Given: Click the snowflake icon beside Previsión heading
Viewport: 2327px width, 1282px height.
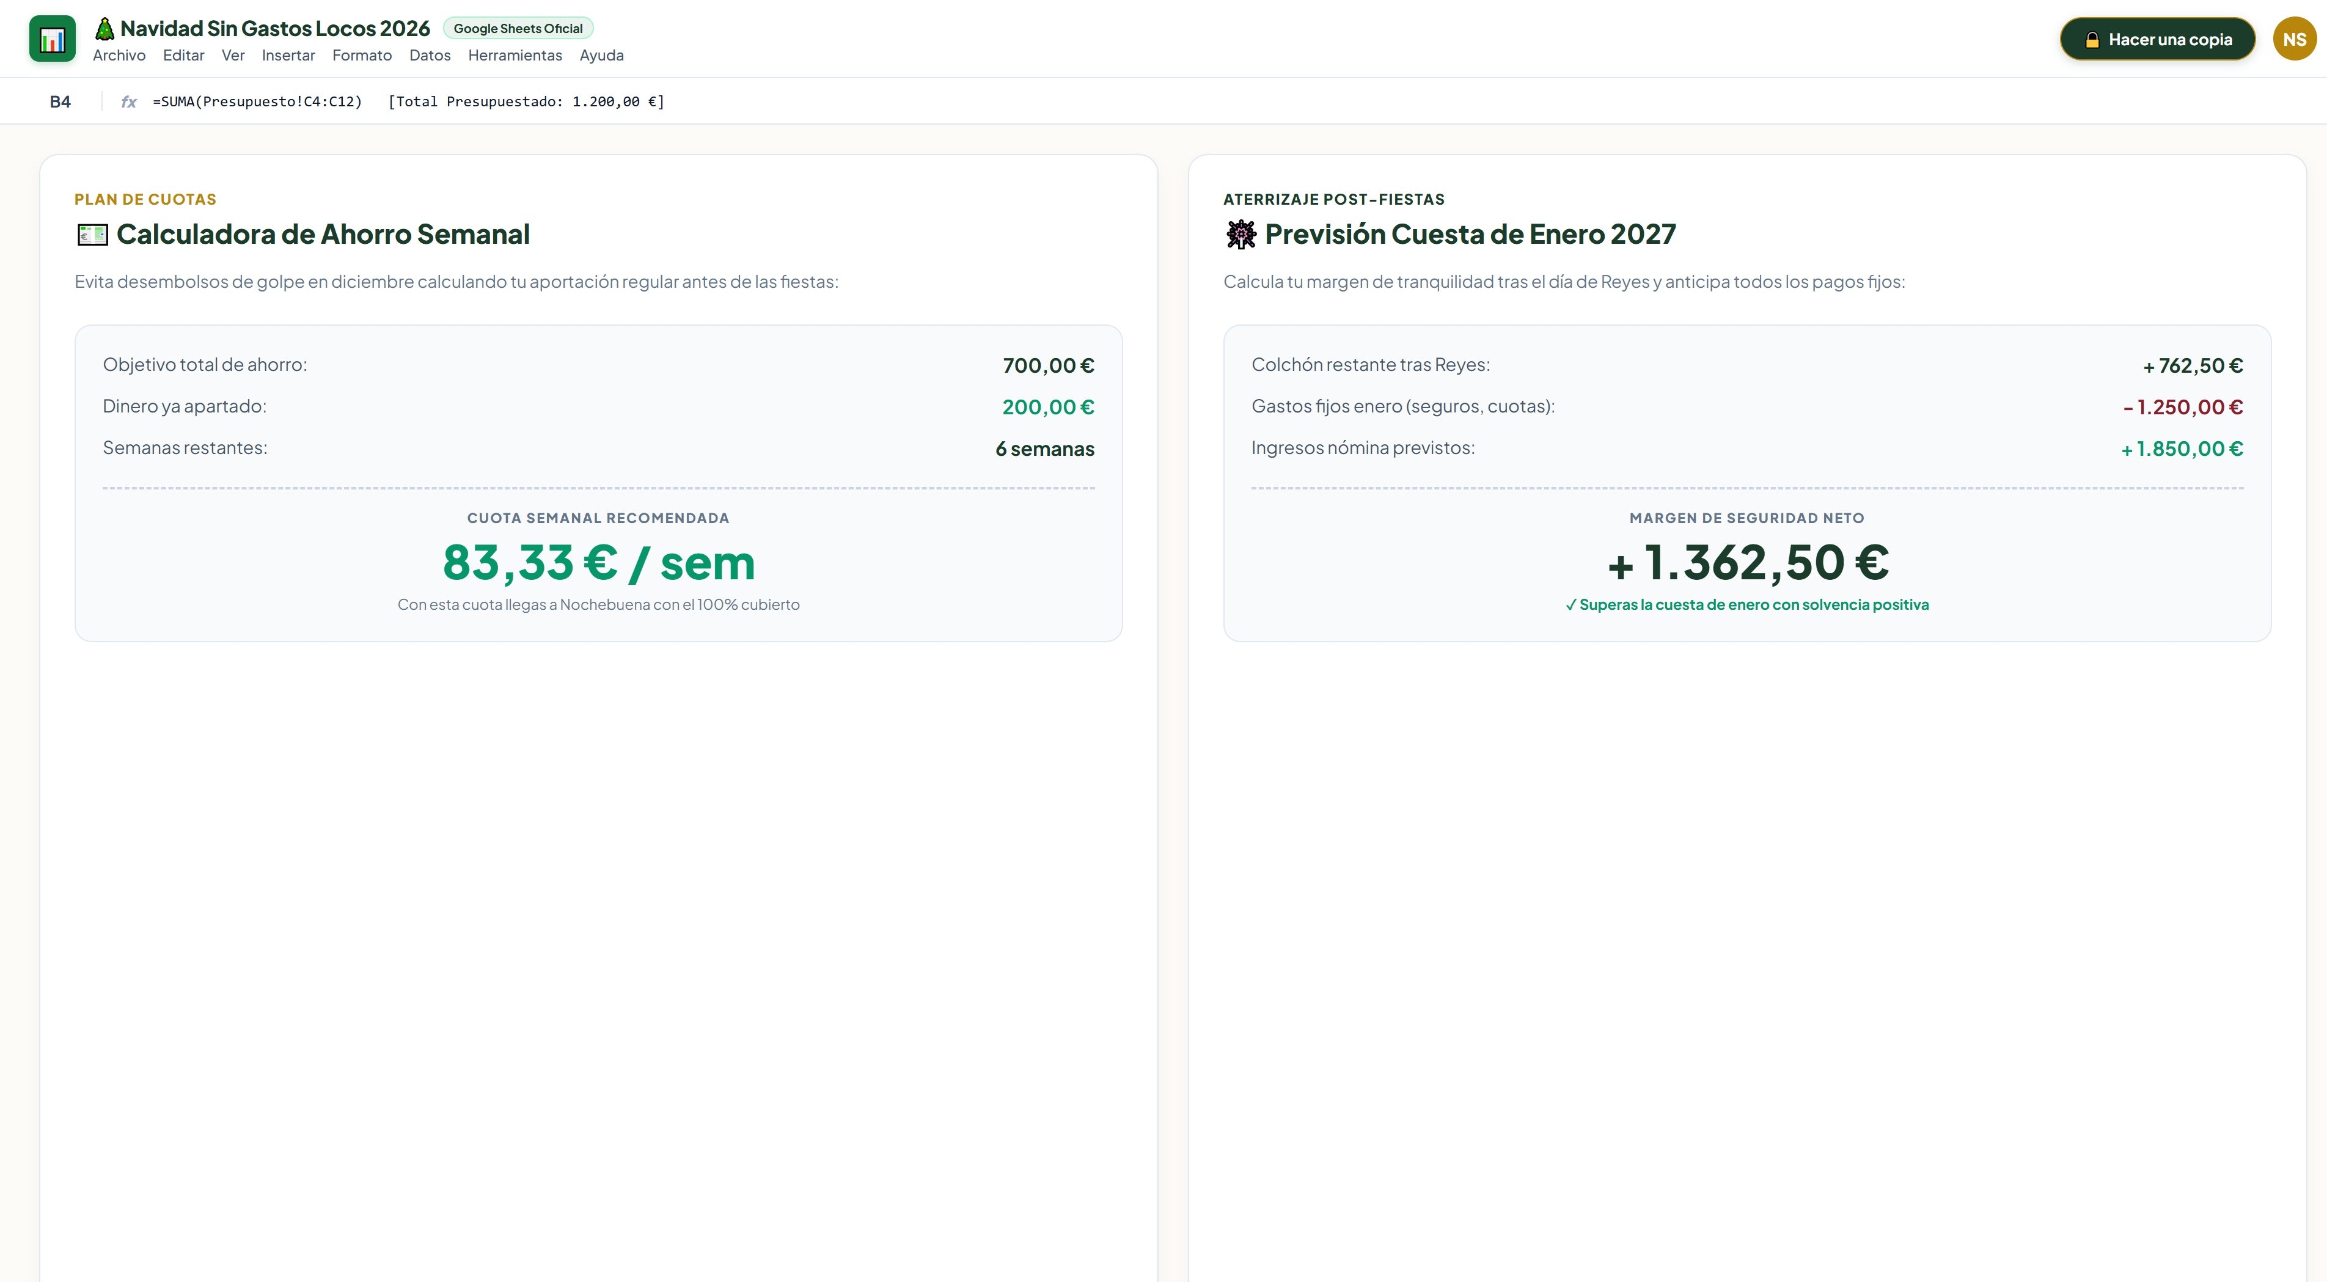Looking at the screenshot, I should (1240, 235).
